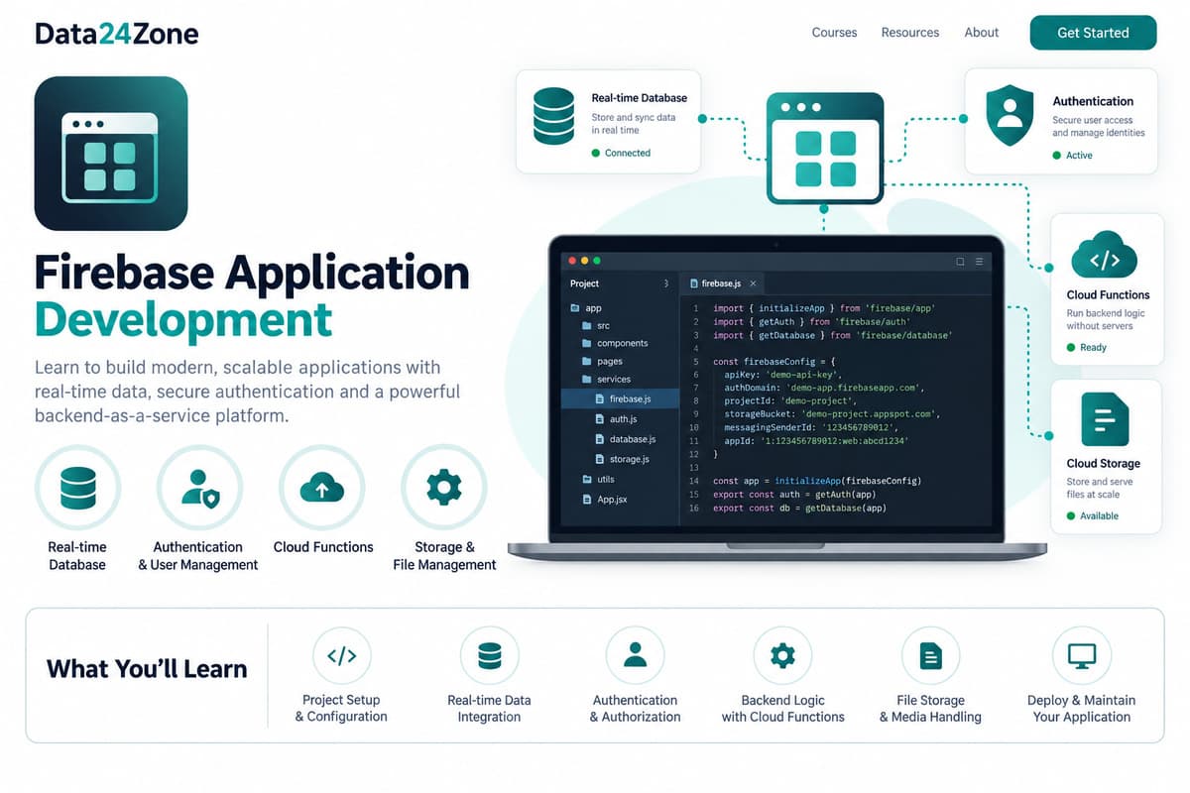Image resolution: width=1190 pixels, height=793 pixels.
Task: Click the Backend Logic gear icon
Action: click(x=782, y=655)
